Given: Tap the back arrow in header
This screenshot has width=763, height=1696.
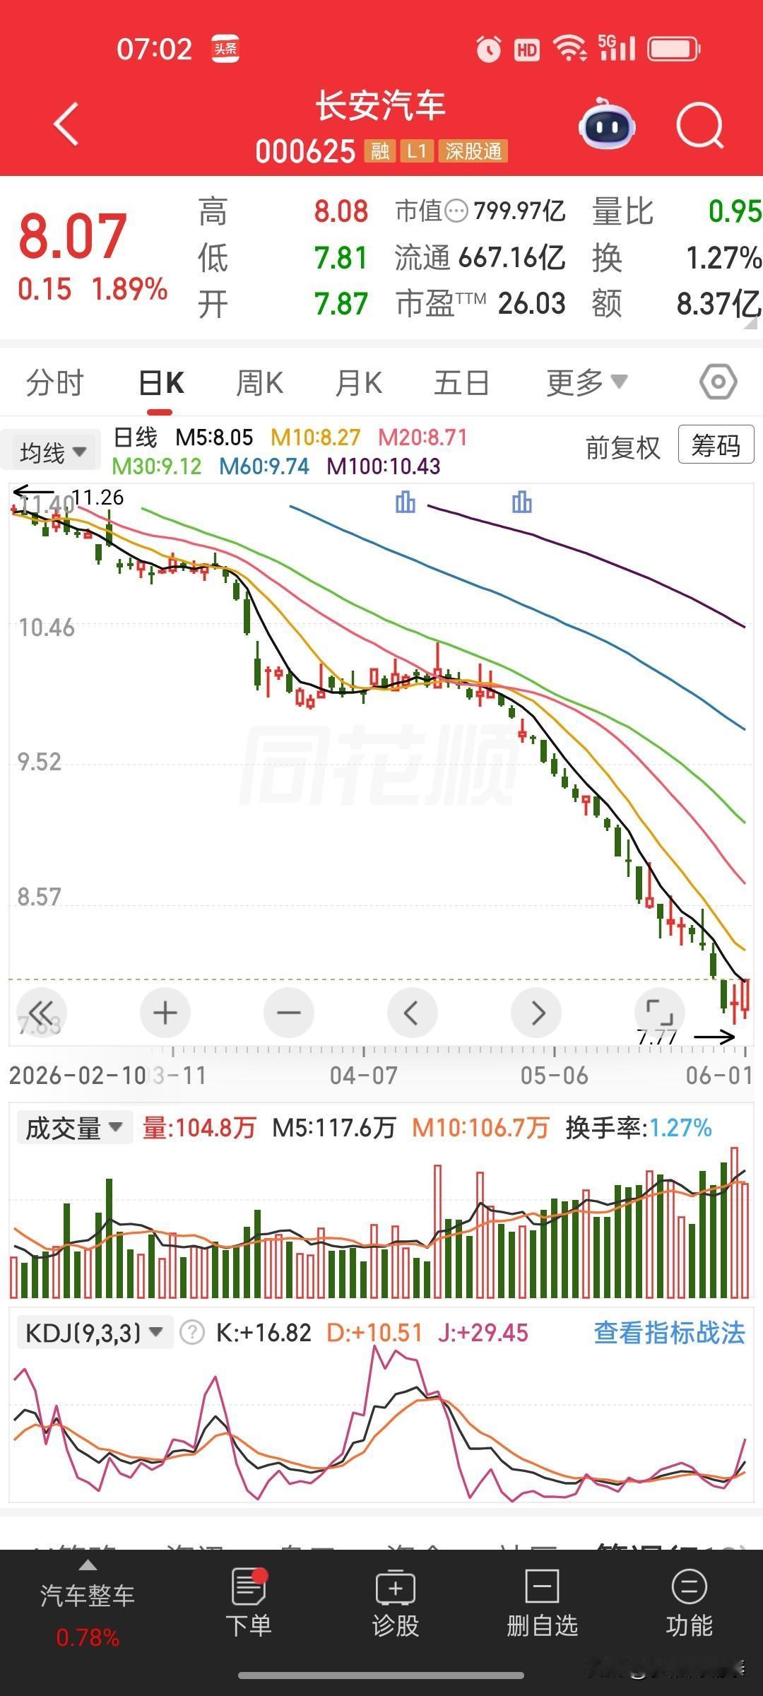Looking at the screenshot, I should [x=66, y=125].
